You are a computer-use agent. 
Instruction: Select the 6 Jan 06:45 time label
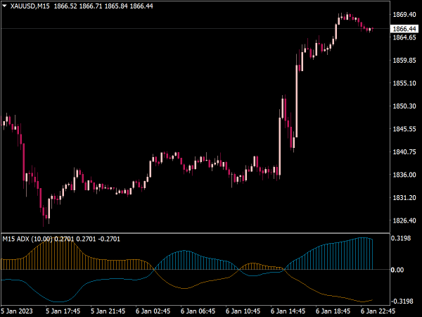coord(198,311)
